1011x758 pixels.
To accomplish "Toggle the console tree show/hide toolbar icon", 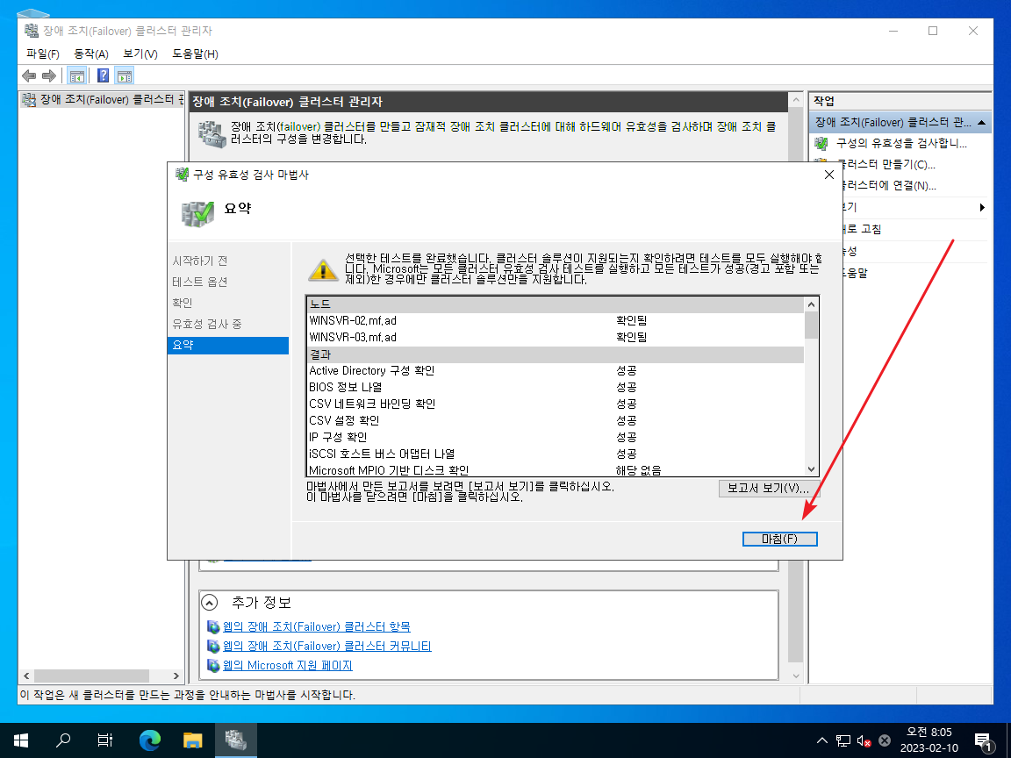I will (x=76, y=76).
